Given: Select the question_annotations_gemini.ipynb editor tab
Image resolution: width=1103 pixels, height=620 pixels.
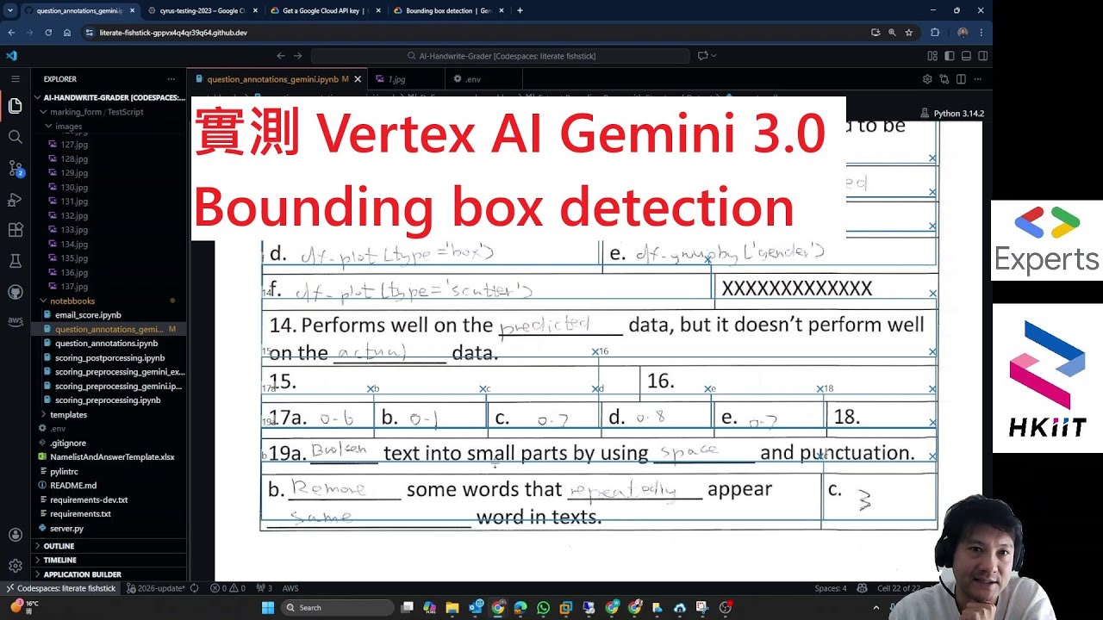Looking at the screenshot, I should [x=278, y=79].
